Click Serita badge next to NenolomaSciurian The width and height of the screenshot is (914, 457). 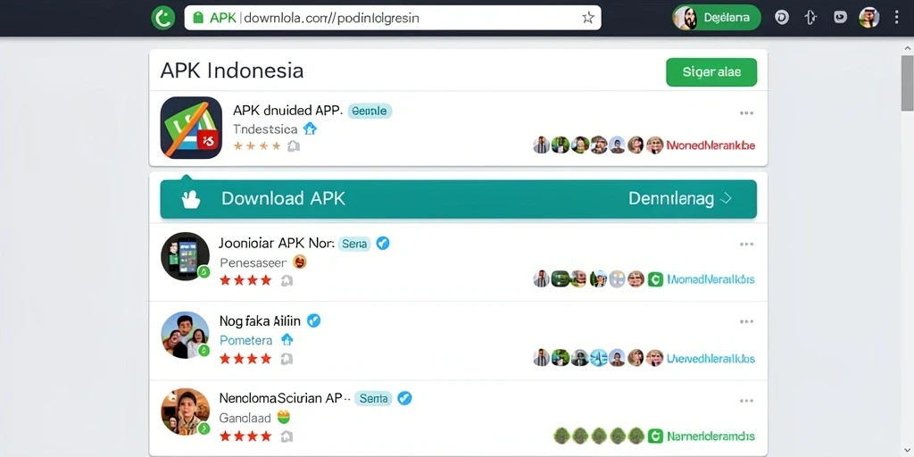[373, 399]
